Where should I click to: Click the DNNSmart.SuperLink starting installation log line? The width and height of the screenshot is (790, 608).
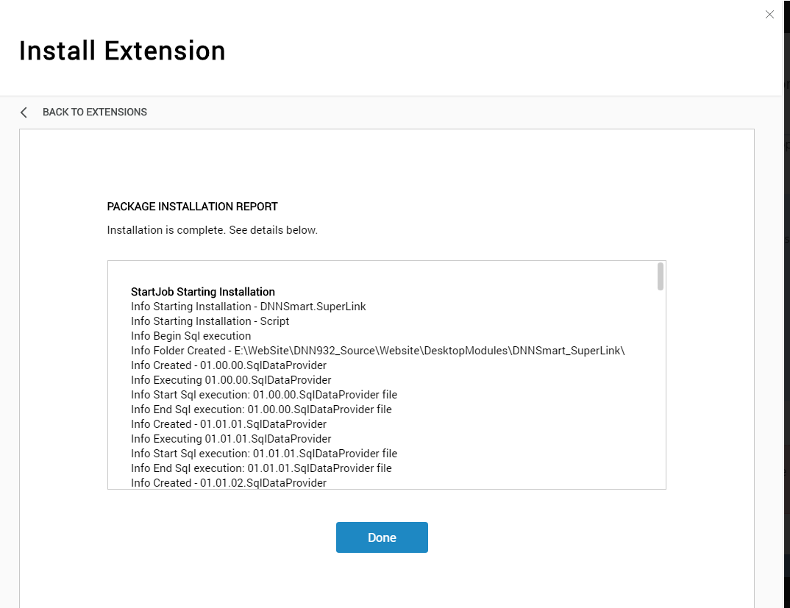click(249, 307)
